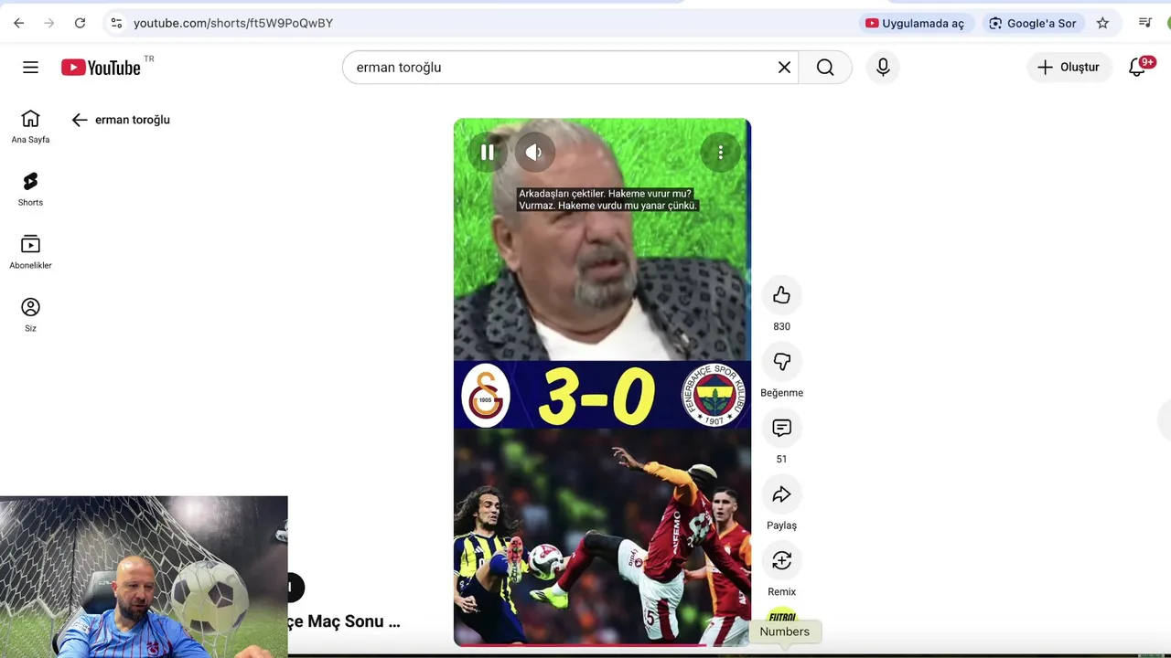1171x658 pixels.
Task: Go back to 'erman toroğlu' search results
Action: point(80,120)
